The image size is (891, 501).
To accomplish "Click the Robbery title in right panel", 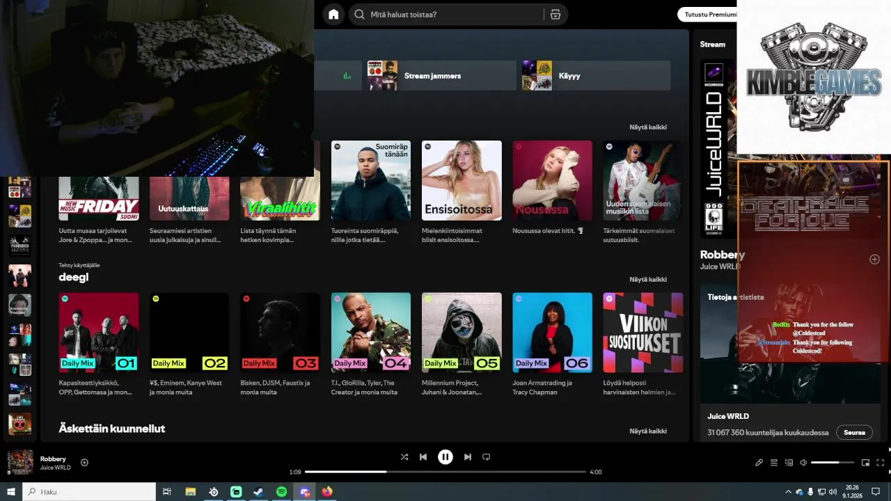I will [723, 255].
